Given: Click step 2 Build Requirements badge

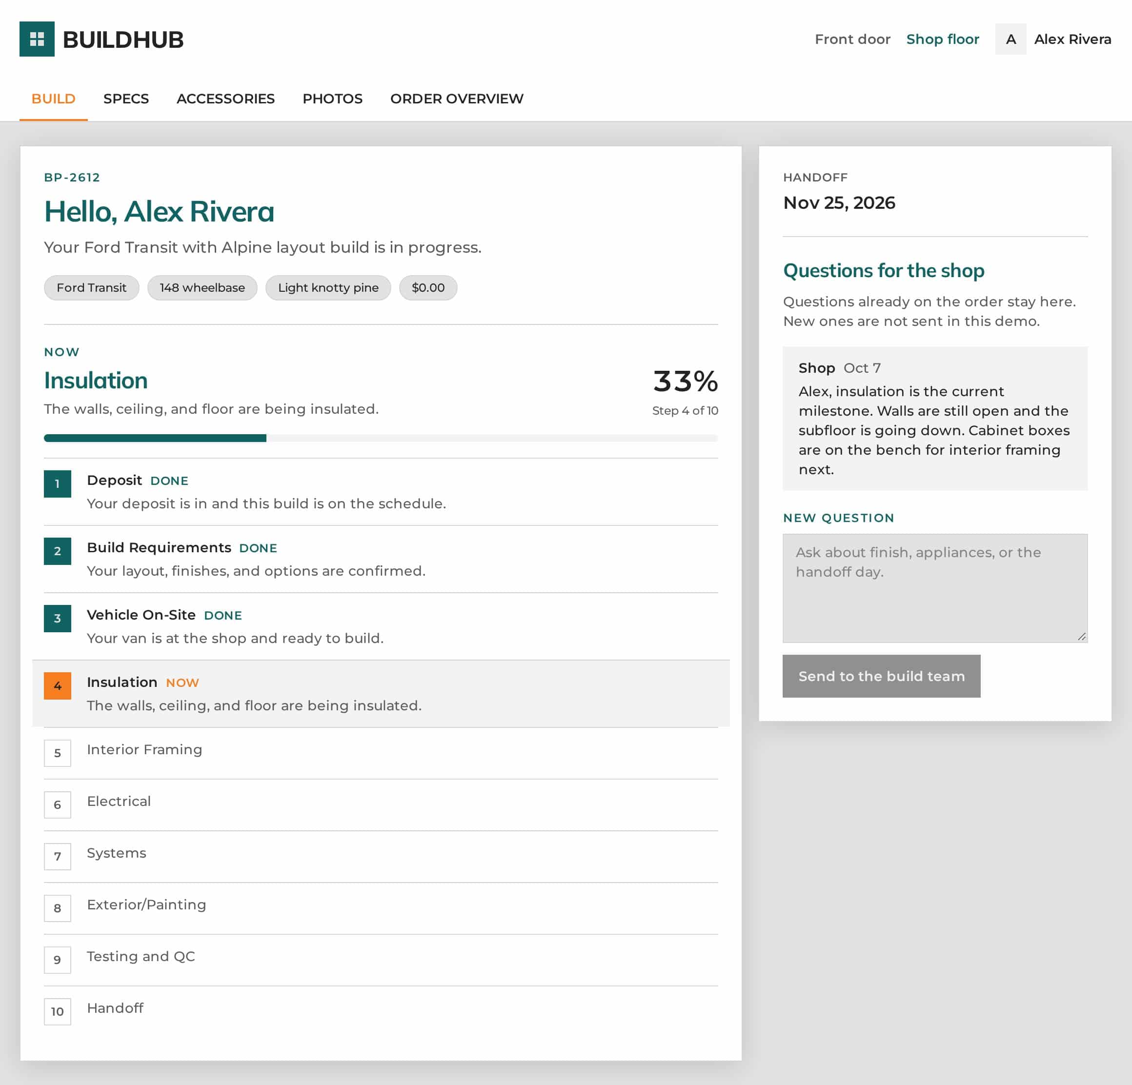Looking at the screenshot, I should click(x=57, y=551).
